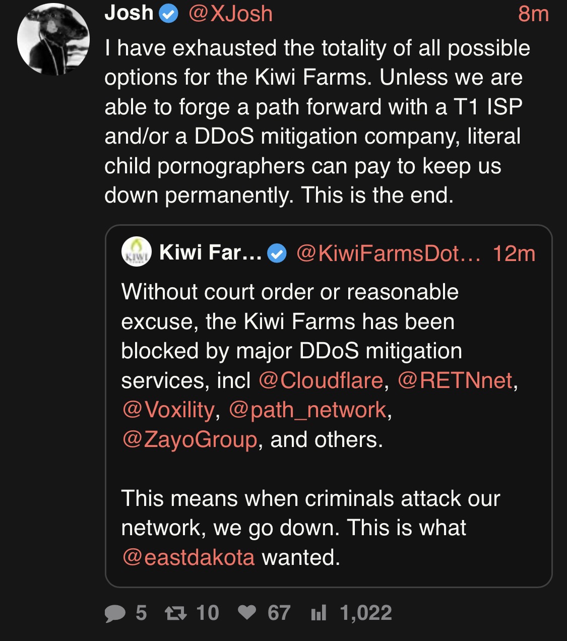The image size is (567, 641).
Task: Click Kiwi Farms verified badge icon
Action: 277,253
